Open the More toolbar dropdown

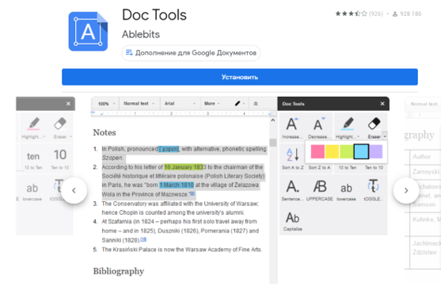(x=212, y=104)
